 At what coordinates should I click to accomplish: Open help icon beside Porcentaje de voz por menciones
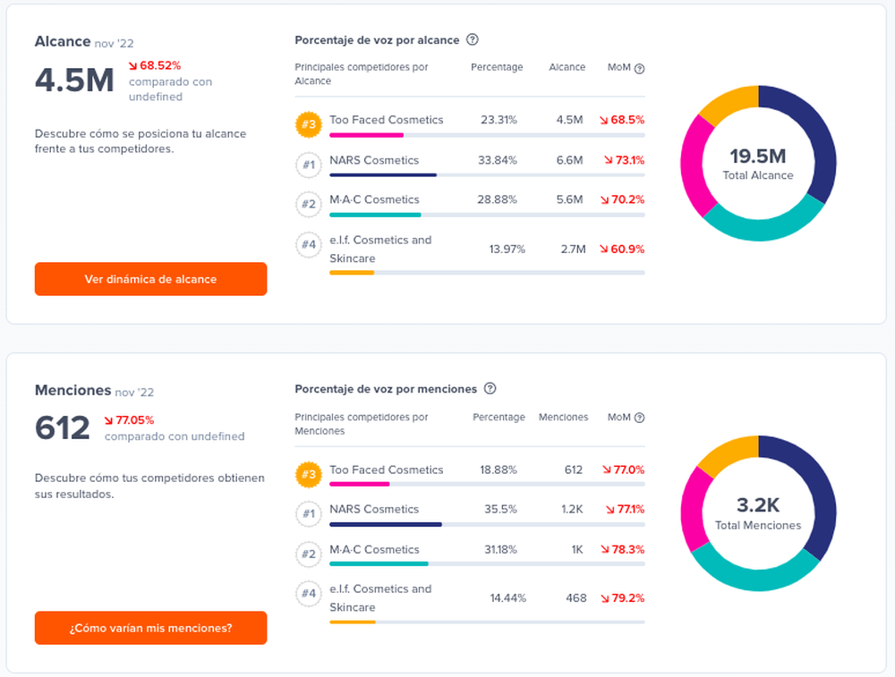click(490, 388)
